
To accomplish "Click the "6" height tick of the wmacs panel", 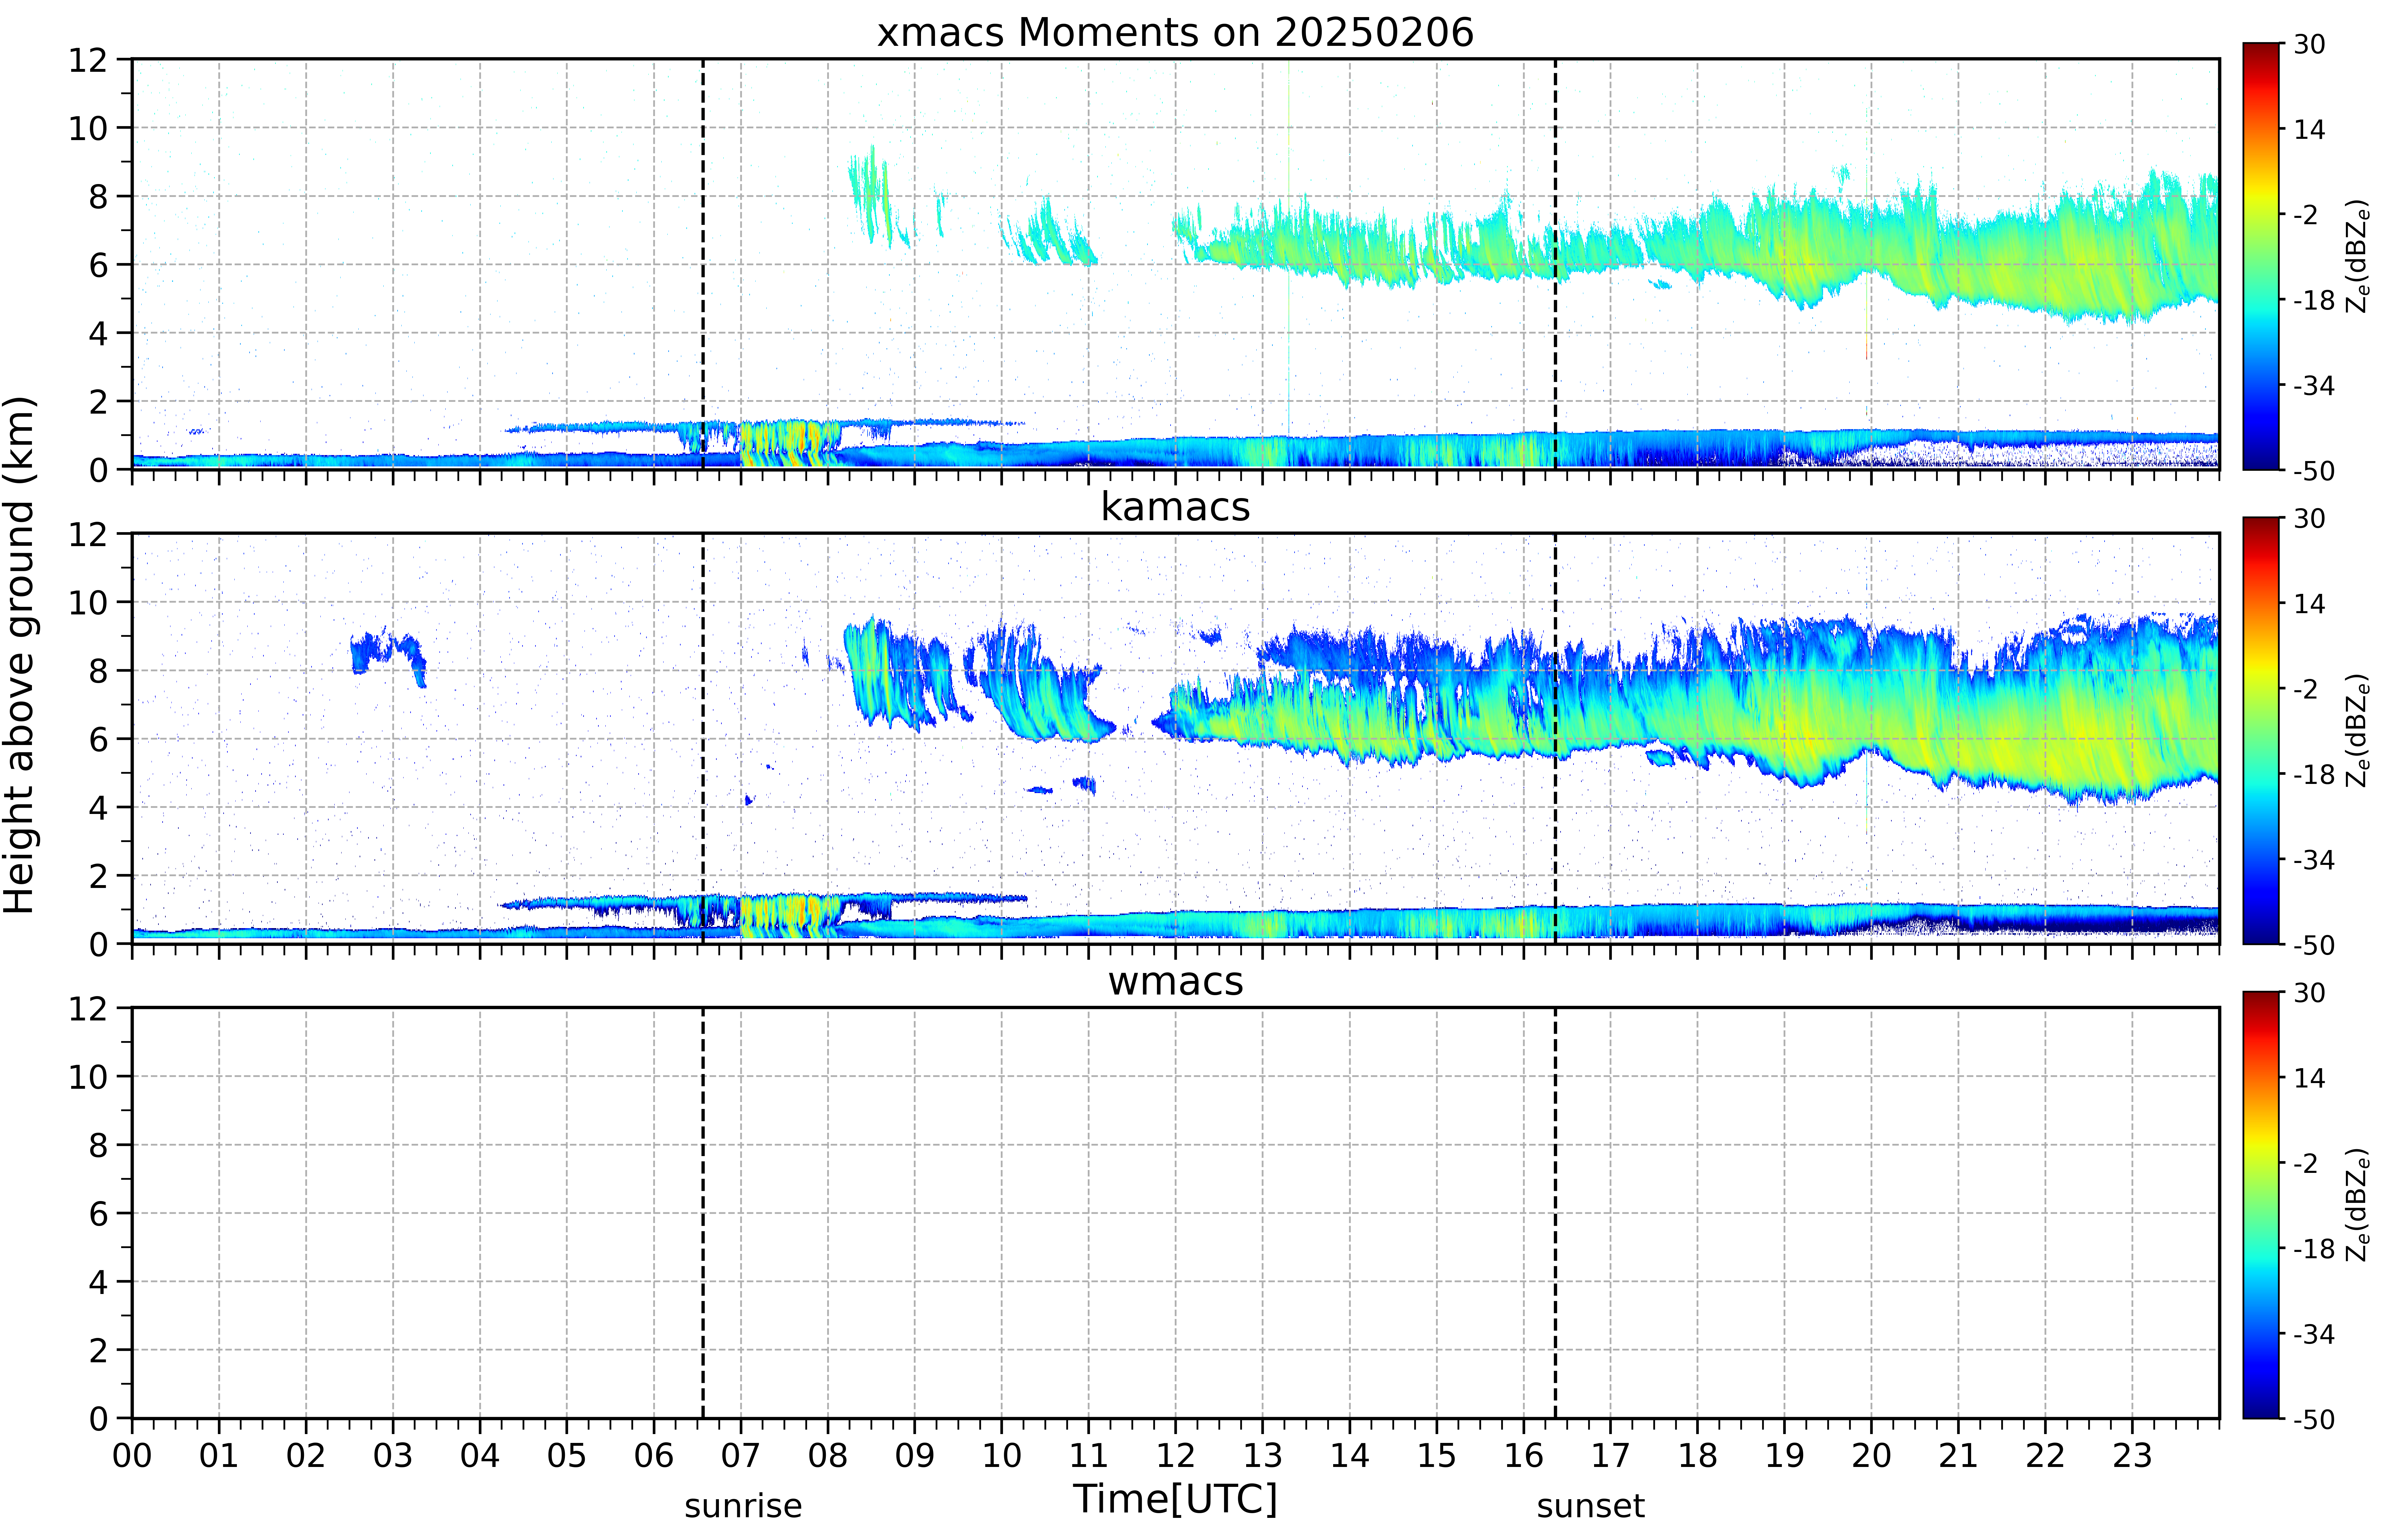I will [x=98, y=1214].
